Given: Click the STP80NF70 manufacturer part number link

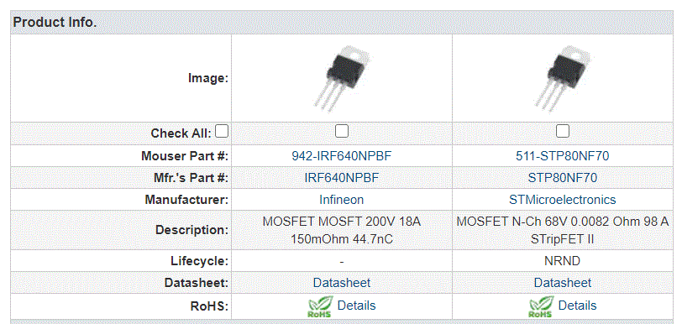Looking at the screenshot, I should (x=563, y=178).
